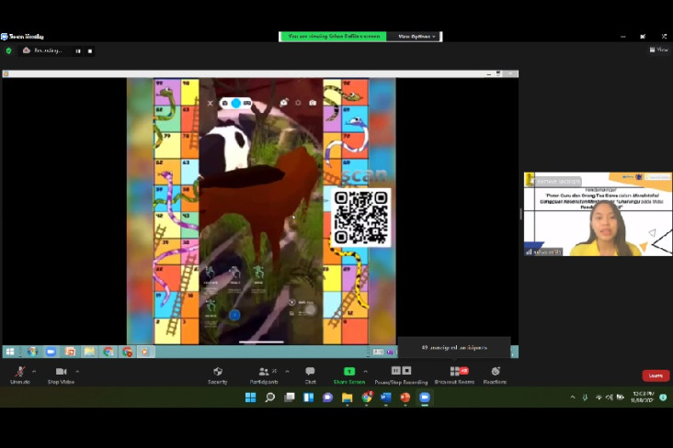673x448 pixels.
Task: Open the View Options dropdown
Action: pyautogui.click(x=416, y=37)
